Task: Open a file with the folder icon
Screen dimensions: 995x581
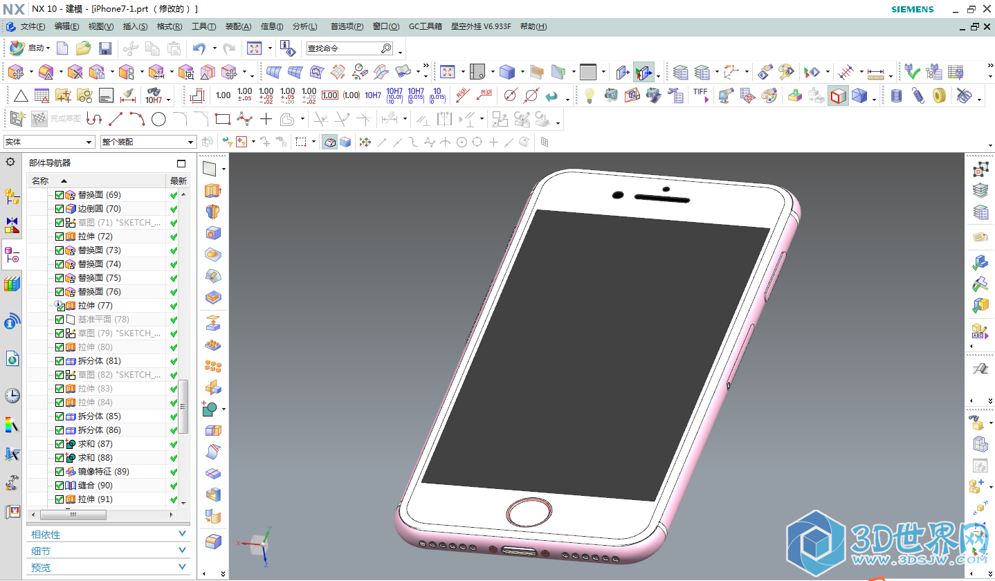Action: pos(83,48)
